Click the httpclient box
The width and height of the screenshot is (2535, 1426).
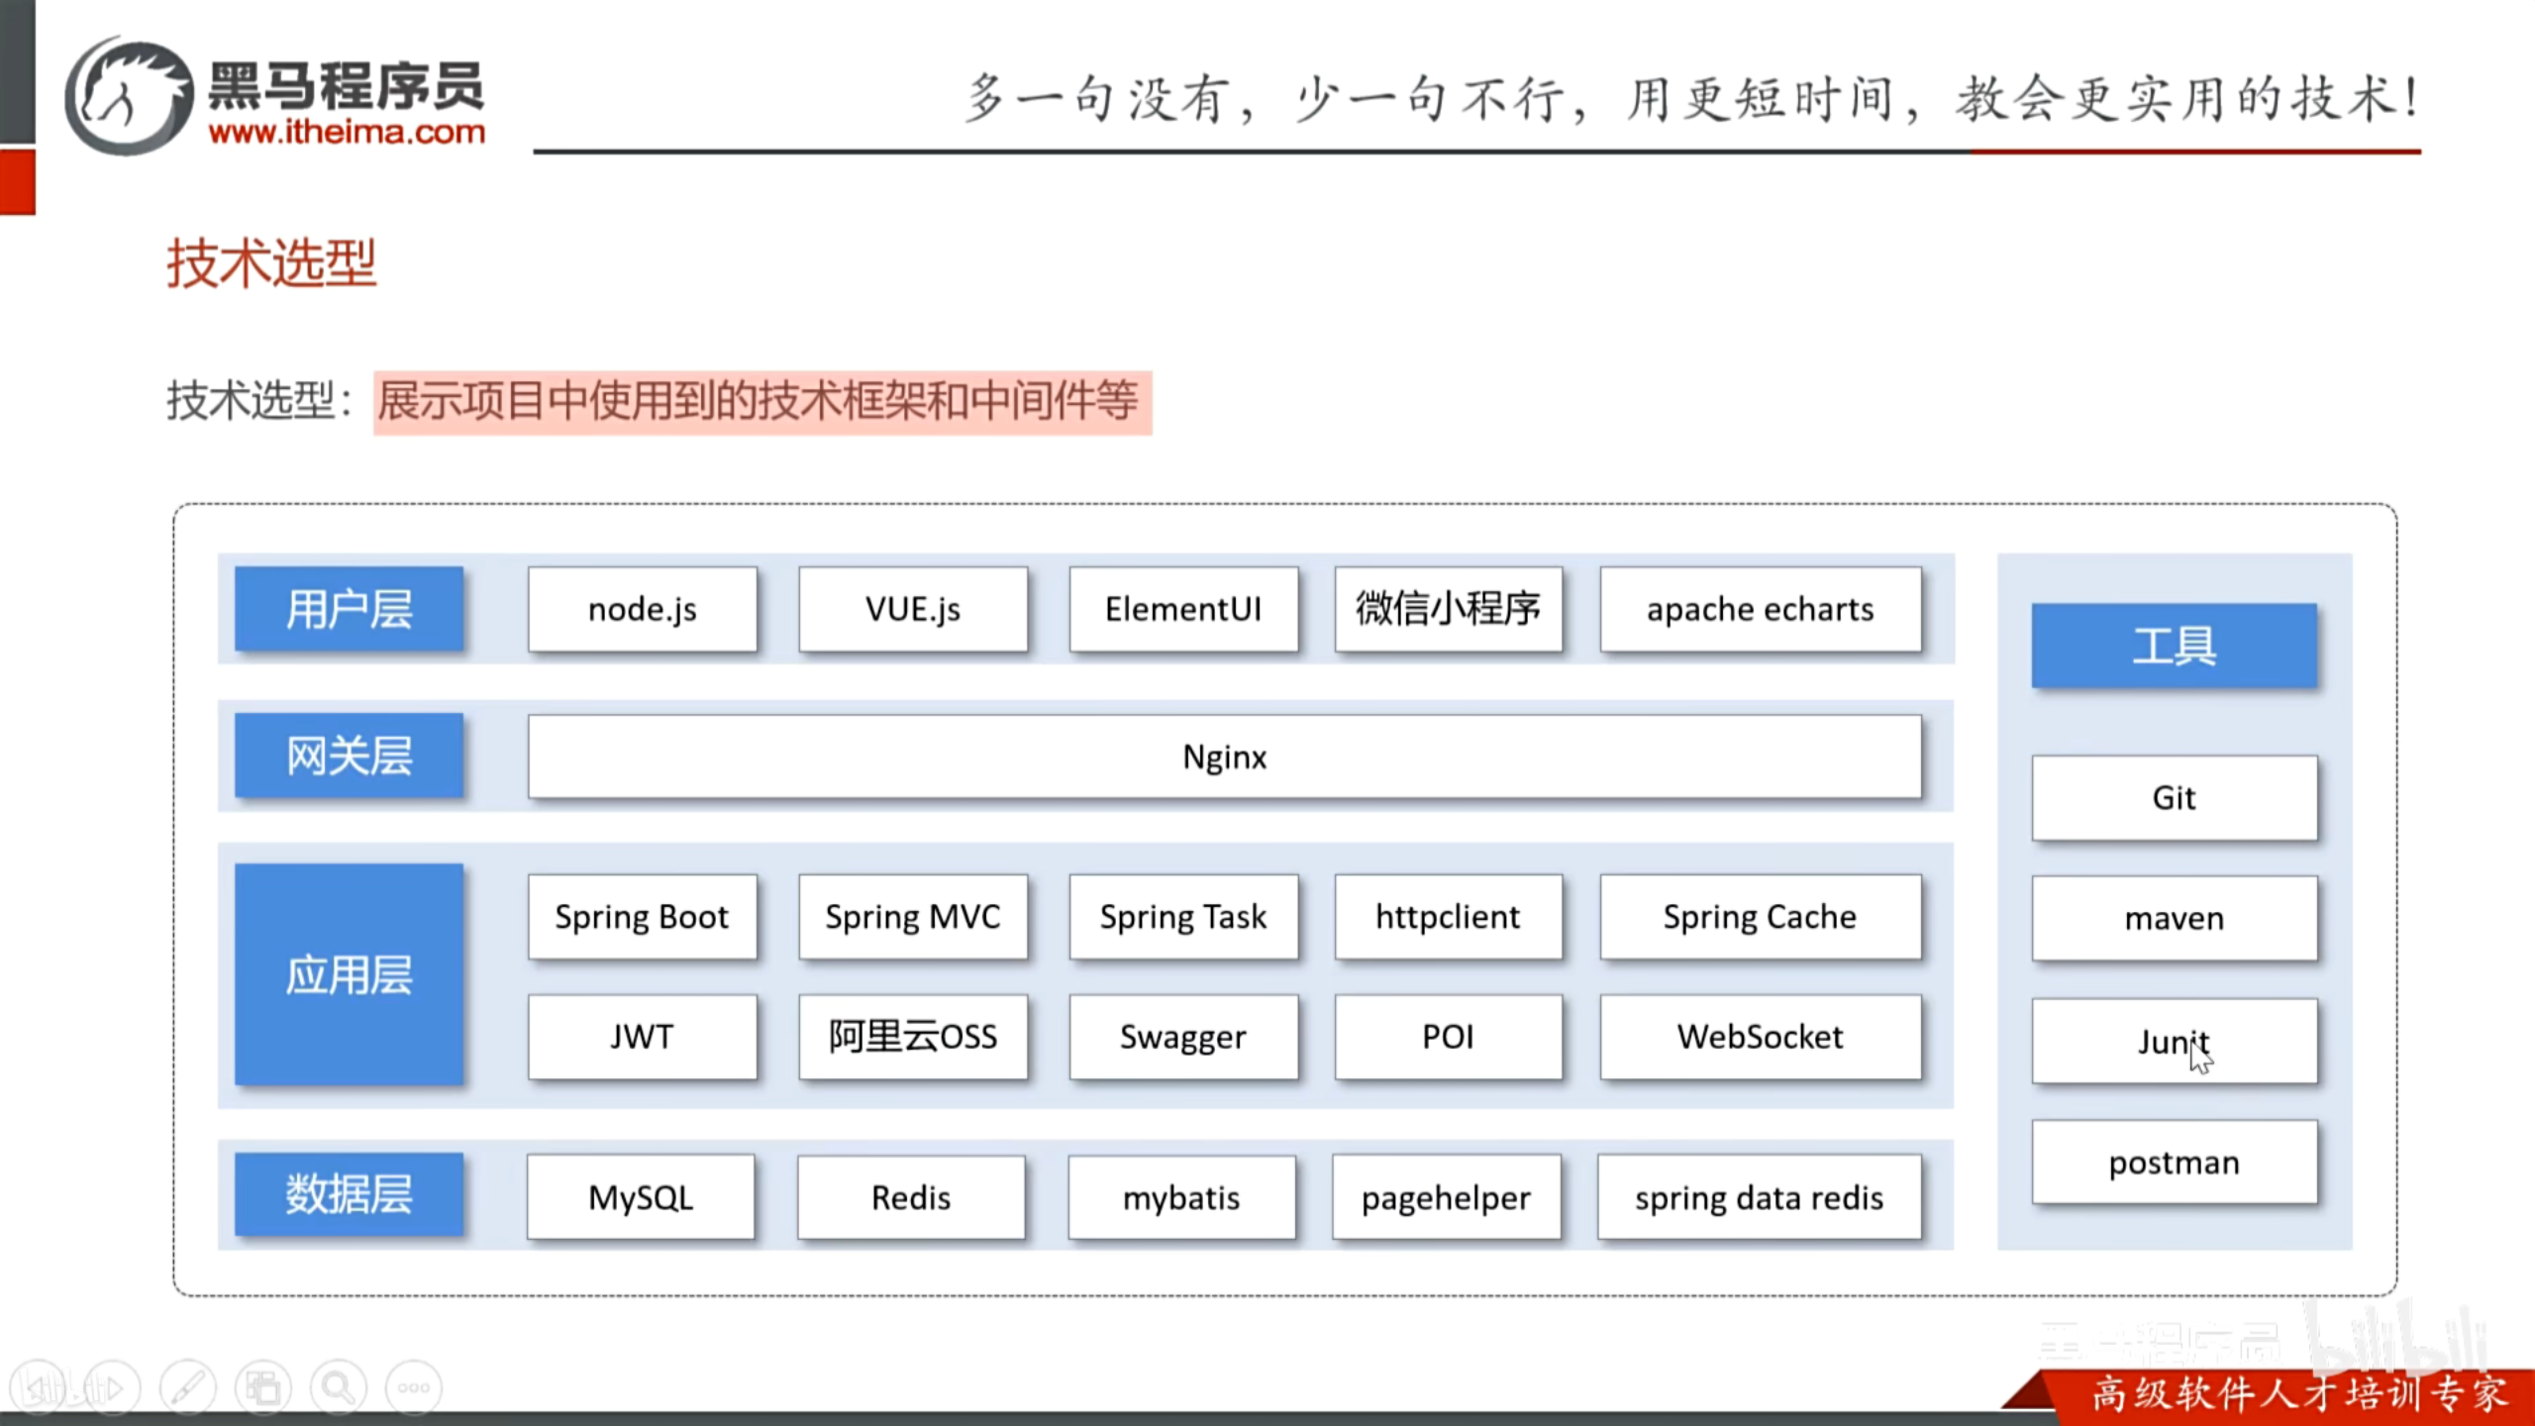point(1449,917)
